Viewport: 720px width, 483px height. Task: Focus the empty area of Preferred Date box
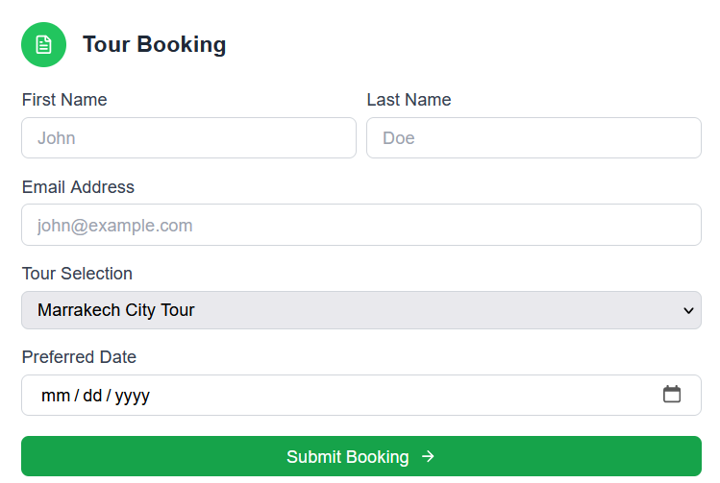(404, 396)
